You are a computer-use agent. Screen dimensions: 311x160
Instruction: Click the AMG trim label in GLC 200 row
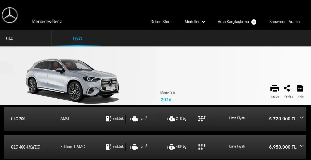[x=65, y=118]
